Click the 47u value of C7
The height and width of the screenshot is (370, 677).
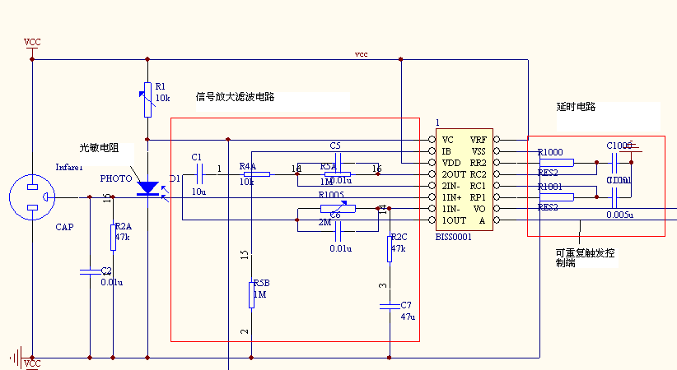[x=408, y=317]
